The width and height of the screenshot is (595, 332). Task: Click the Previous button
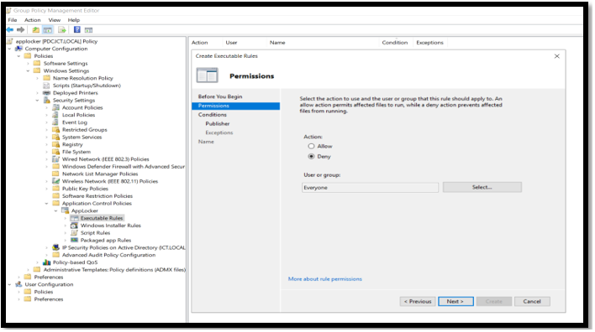tap(418, 301)
